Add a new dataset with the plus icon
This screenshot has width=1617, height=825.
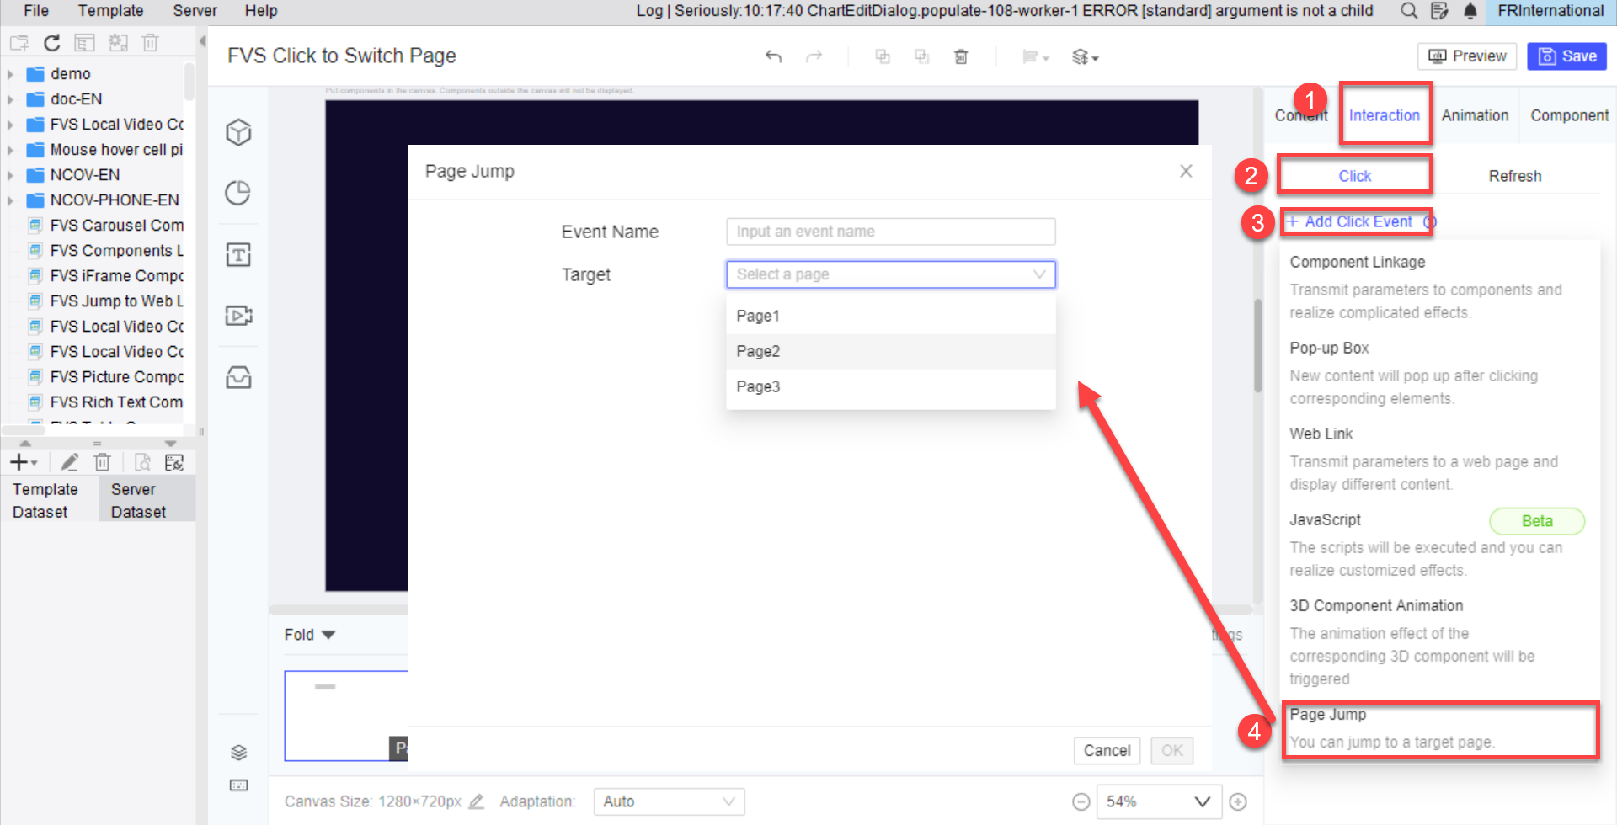[x=19, y=461]
